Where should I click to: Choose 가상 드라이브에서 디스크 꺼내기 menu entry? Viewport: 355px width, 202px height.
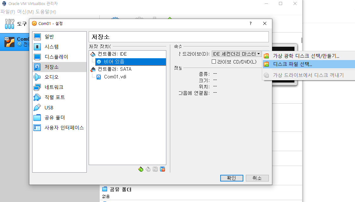309,75
